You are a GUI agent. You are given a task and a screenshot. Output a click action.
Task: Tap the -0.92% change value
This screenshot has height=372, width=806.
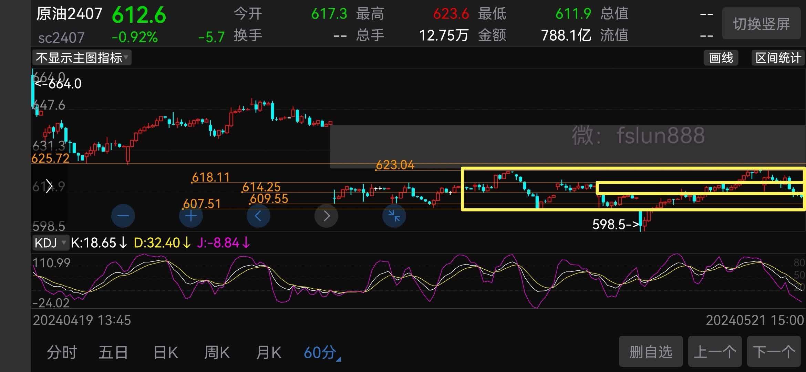pos(135,37)
